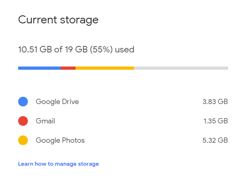Click the 1.35 GB Gmail usage value
Viewport: 250px width, 179px height.
coord(216,121)
